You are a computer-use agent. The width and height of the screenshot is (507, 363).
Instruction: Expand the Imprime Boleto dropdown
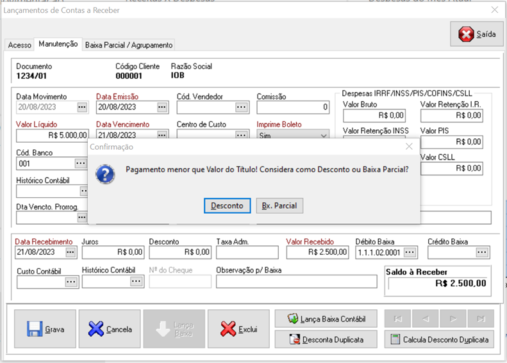click(x=323, y=135)
